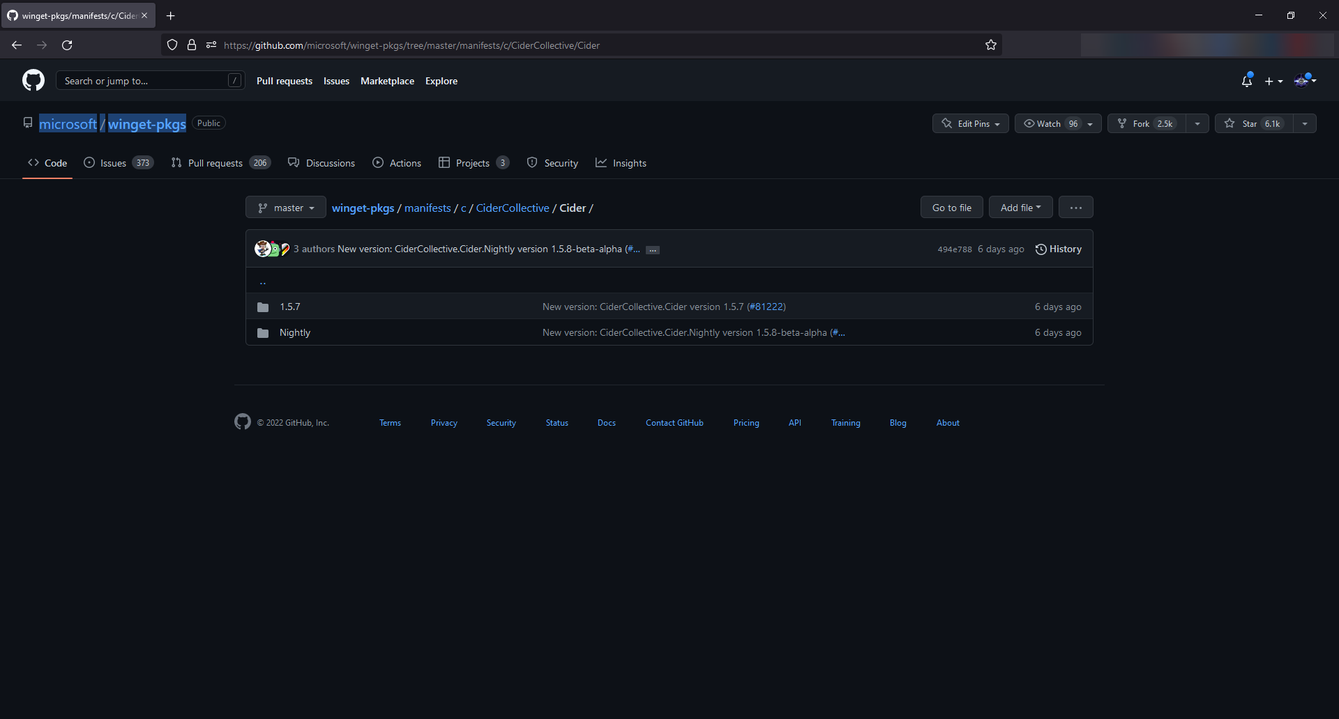Open the GitHub home page via the logo
Viewport: 1339px width, 719px height.
pyautogui.click(x=32, y=80)
